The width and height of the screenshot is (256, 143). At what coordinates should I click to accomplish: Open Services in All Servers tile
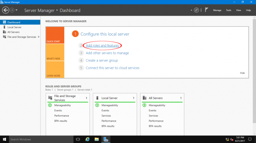pos(153,116)
